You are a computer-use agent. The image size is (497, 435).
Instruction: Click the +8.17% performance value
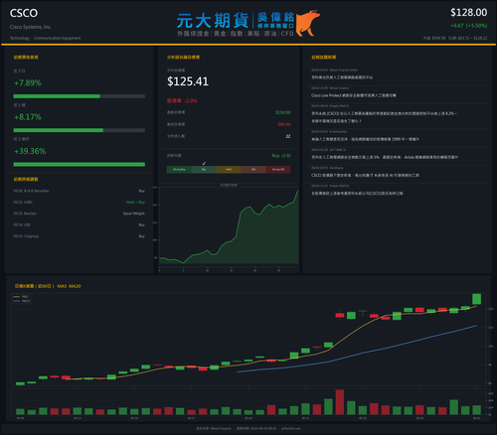tap(28, 117)
